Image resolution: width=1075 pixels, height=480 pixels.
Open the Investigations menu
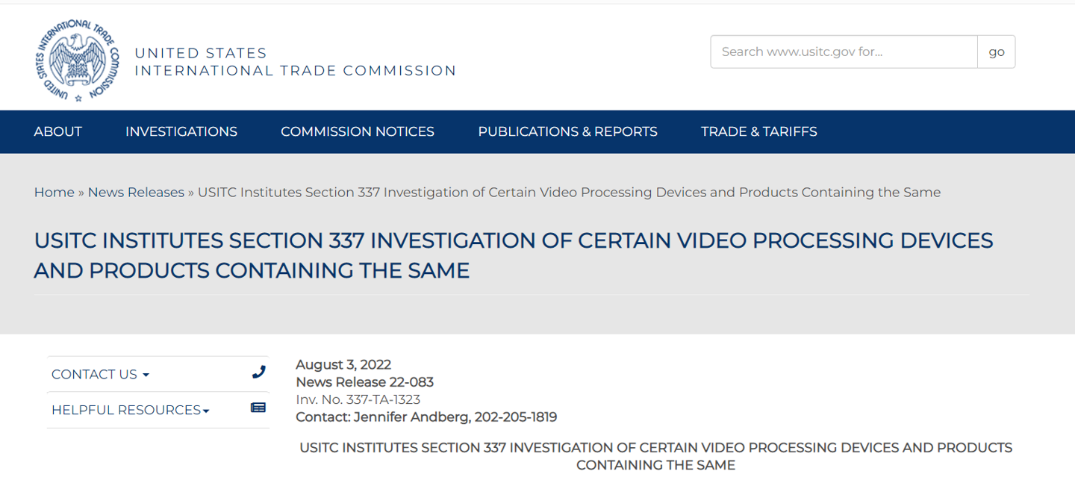pyautogui.click(x=181, y=131)
